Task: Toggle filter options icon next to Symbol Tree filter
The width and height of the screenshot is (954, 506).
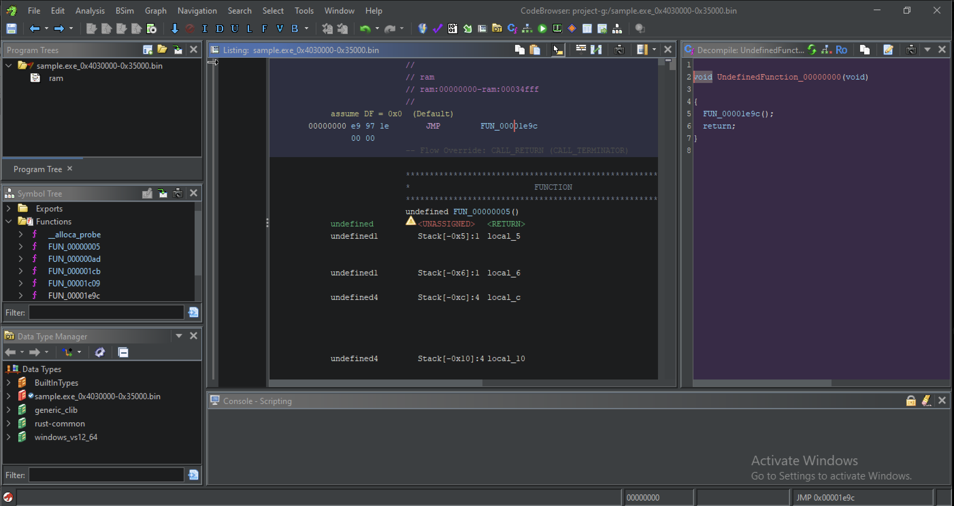Action: pos(193,313)
